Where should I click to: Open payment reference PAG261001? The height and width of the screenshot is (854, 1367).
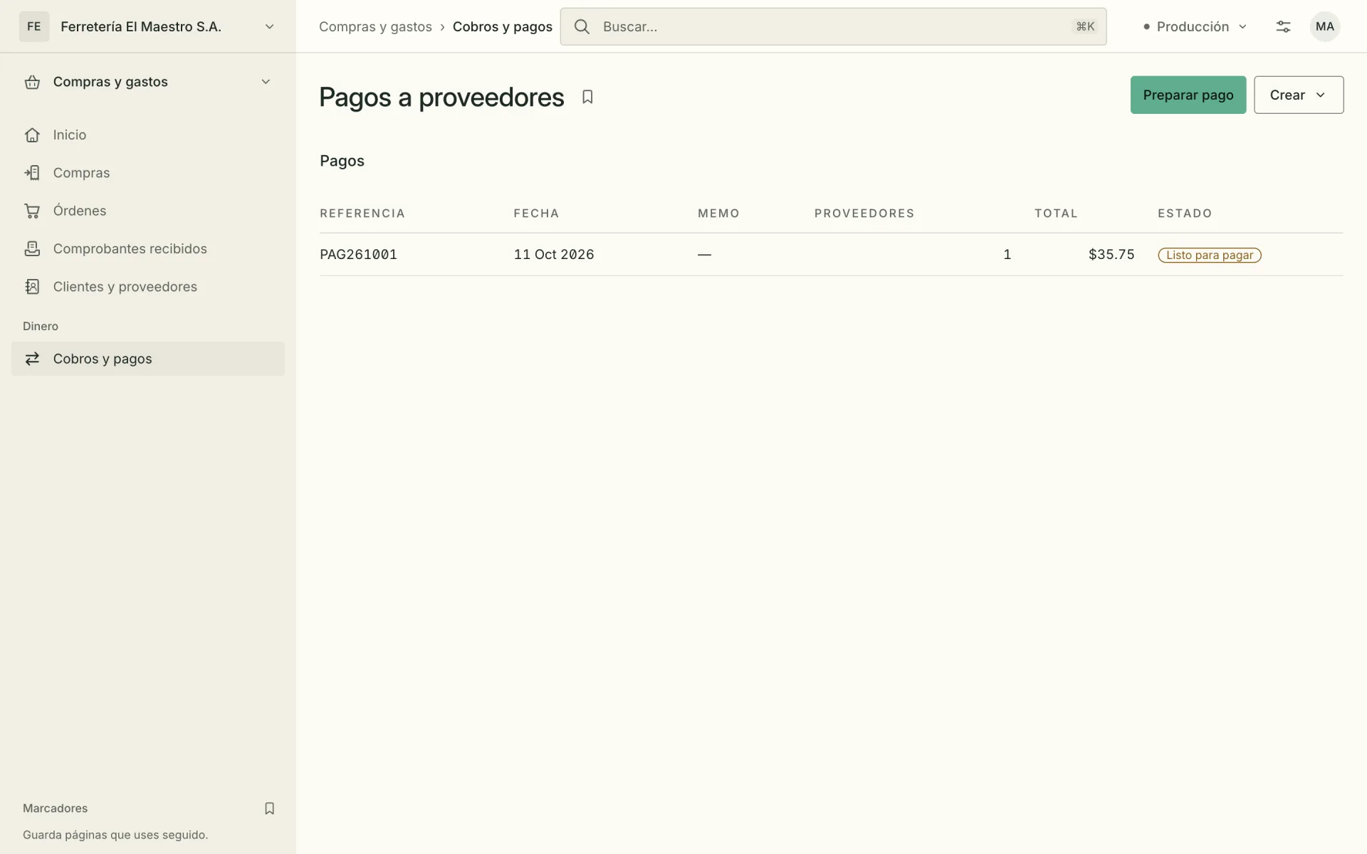pyautogui.click(x=358, y=254)
